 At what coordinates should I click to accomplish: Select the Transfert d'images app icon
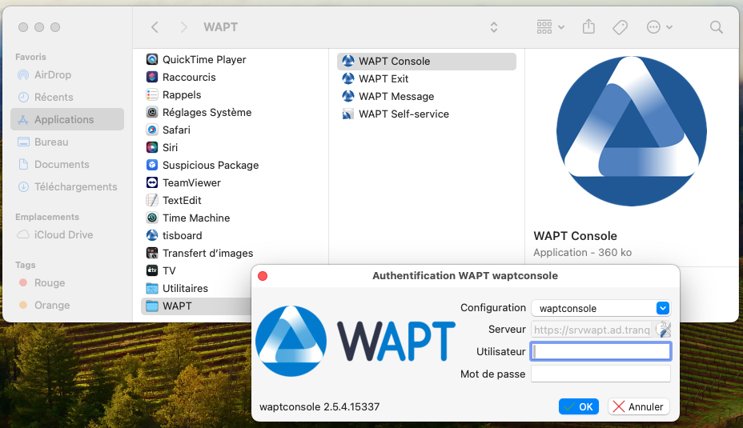pos(152,253)
